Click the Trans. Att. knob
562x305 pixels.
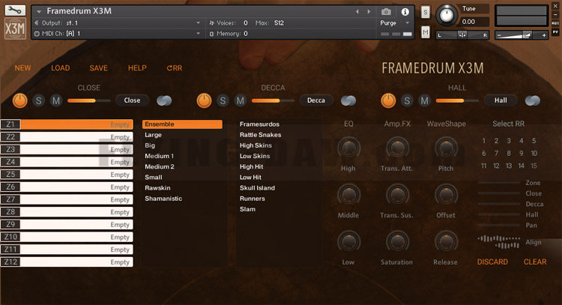[x=397, y=148]
